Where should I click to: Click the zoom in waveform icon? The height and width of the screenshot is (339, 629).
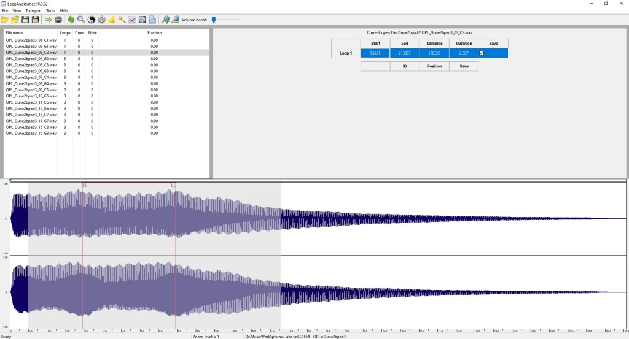click(165, 20)
